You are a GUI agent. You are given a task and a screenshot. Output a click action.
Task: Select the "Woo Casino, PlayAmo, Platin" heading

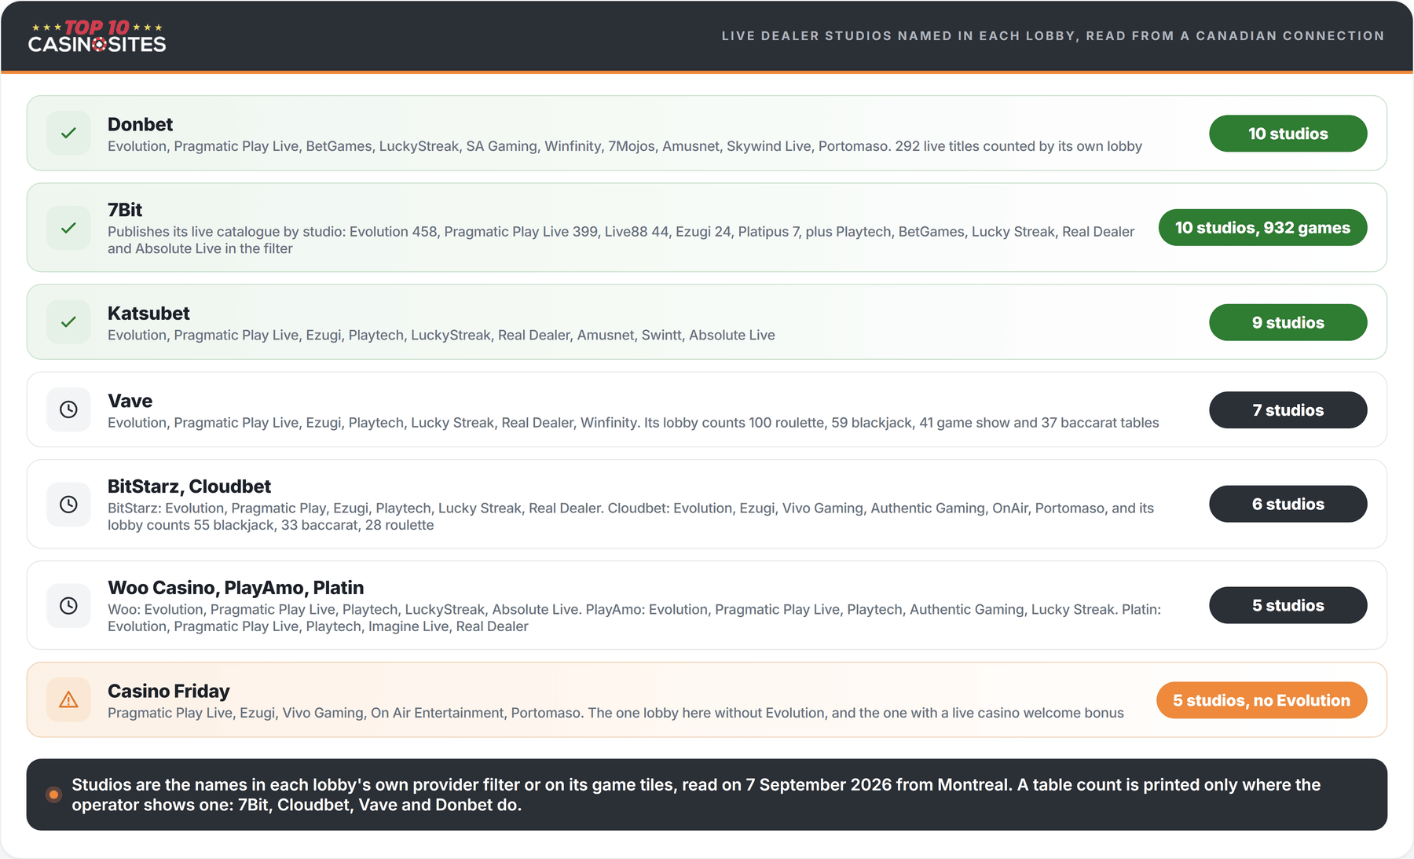point(236,588)
